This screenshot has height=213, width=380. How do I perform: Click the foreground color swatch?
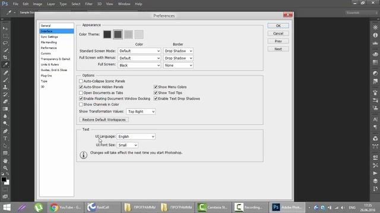pos(4,179)
